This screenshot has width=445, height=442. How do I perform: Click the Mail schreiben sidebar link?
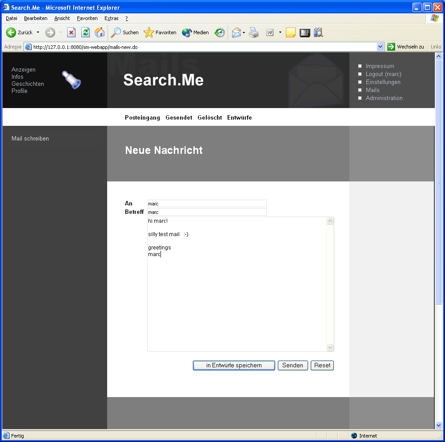pyautogui.click(x=30, y=139)
